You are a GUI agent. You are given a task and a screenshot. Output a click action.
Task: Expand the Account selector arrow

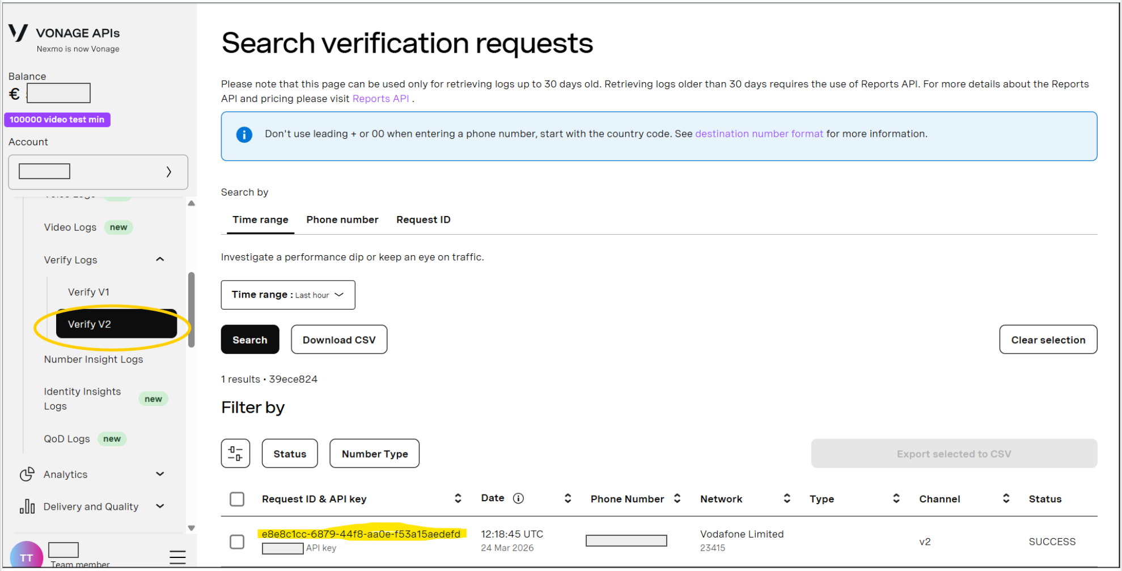click(168, 172)
